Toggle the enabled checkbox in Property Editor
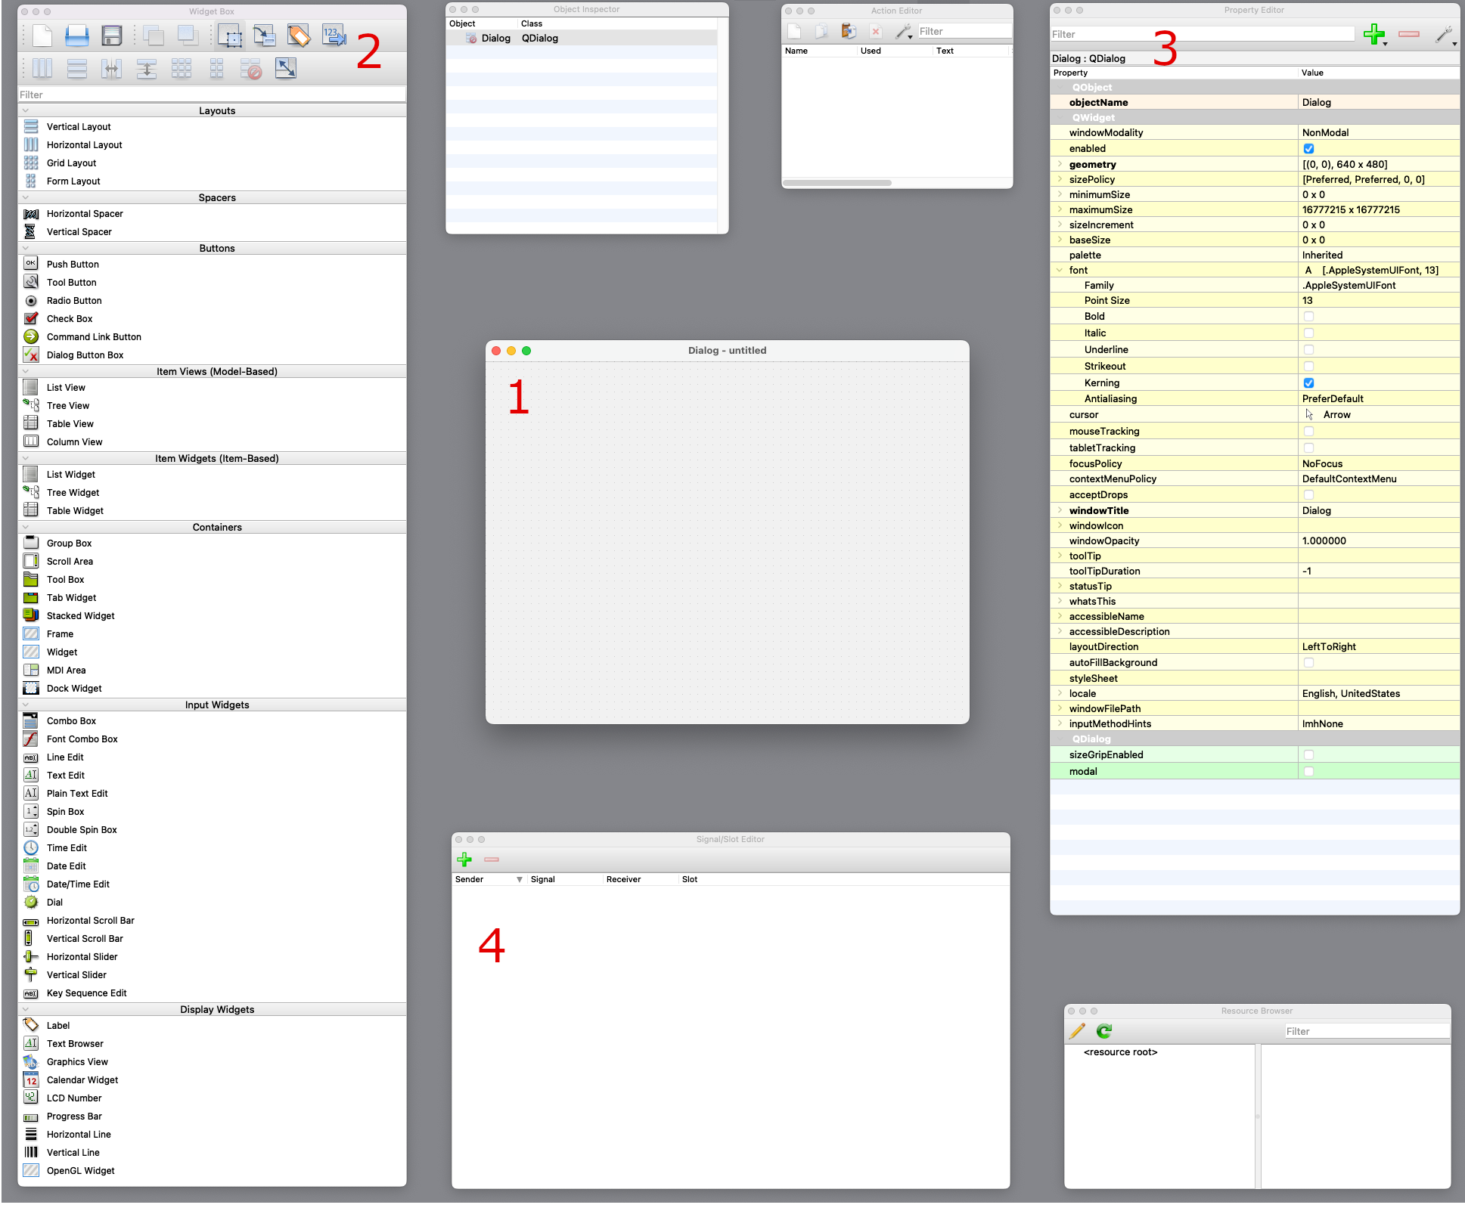 click(x=1308, y=148)
